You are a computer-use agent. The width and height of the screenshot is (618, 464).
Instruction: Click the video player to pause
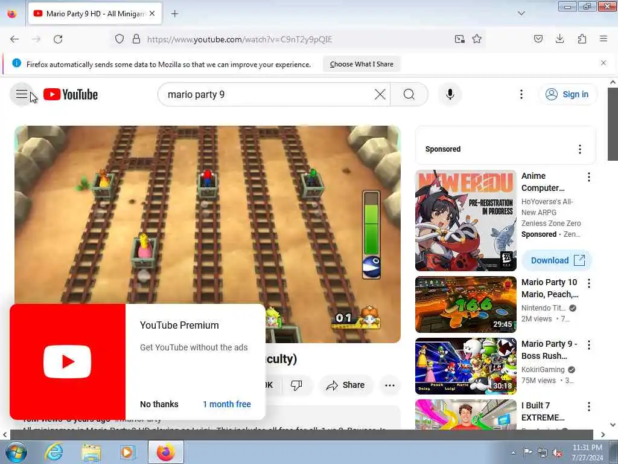coord(208,234)
